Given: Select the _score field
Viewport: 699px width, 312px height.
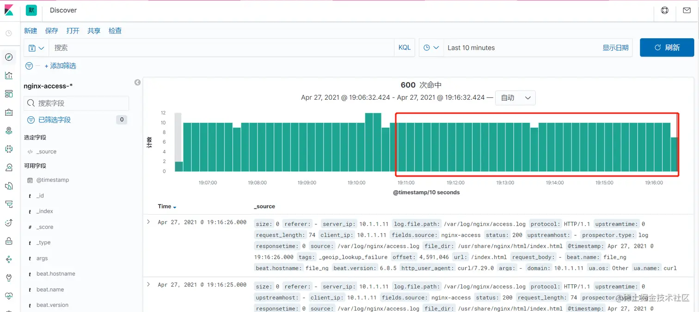Looking at the screenshot, I should coord(45,227).
